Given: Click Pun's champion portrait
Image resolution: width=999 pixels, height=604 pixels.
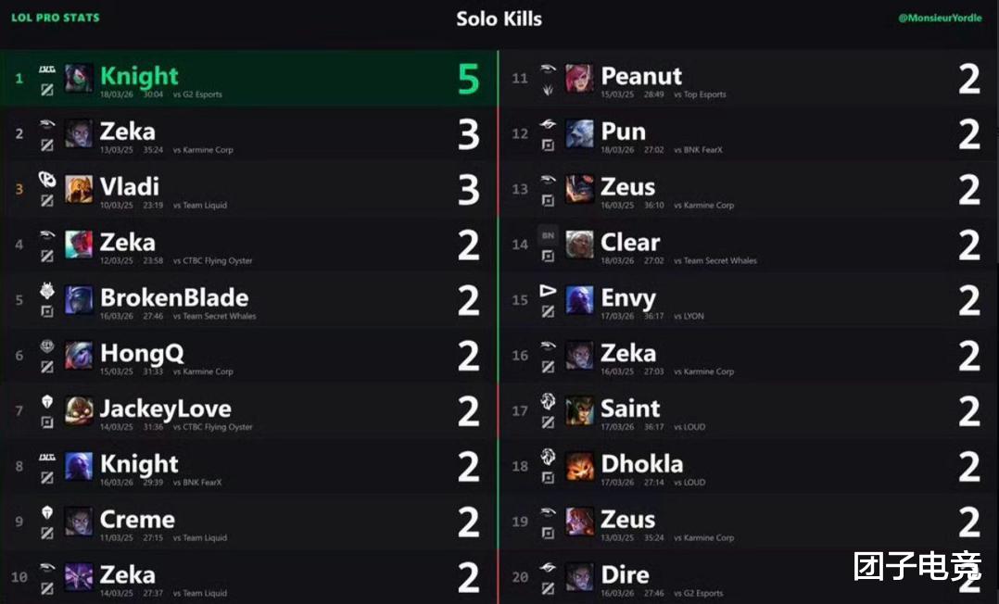Looking at the screenshot, I should point(580,133).
